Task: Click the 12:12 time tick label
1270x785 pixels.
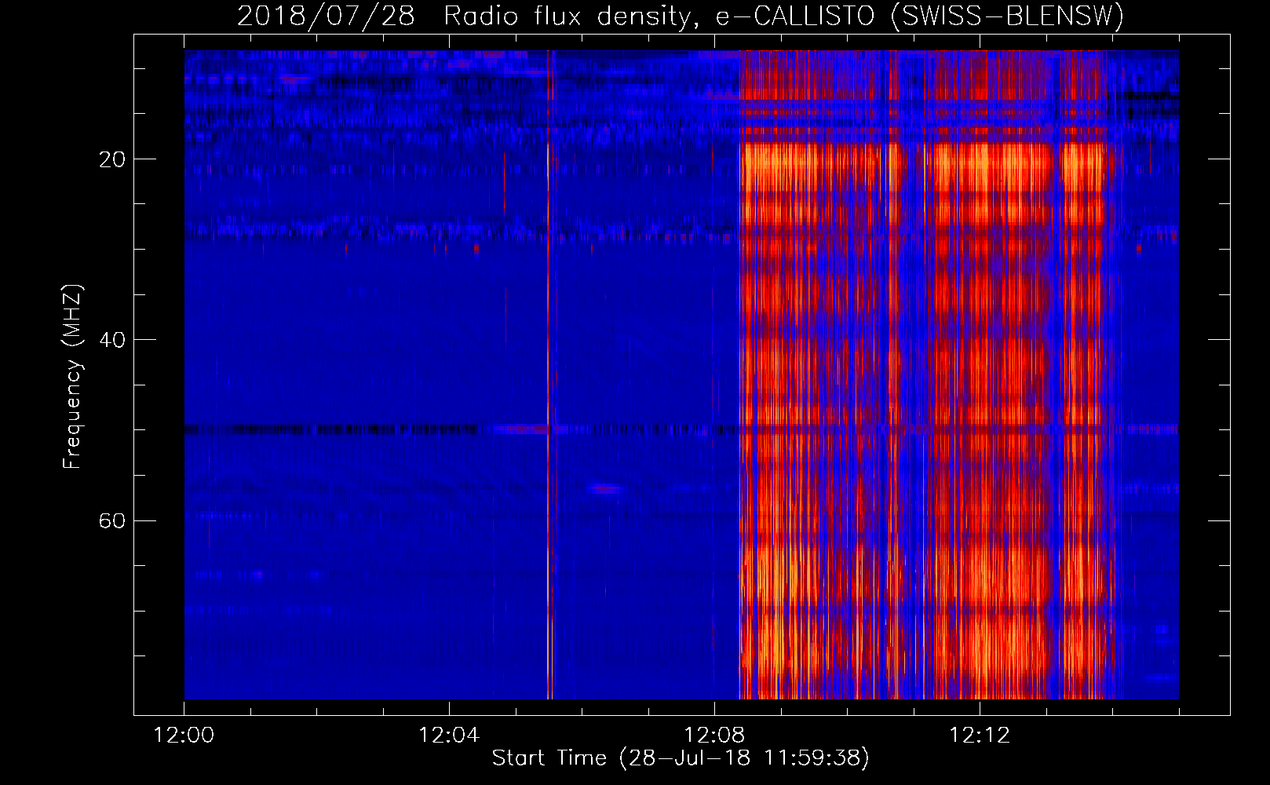Action: 980,736
